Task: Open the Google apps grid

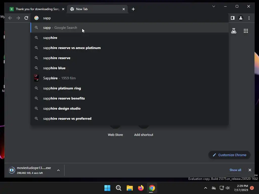Action: pos(246,31)
